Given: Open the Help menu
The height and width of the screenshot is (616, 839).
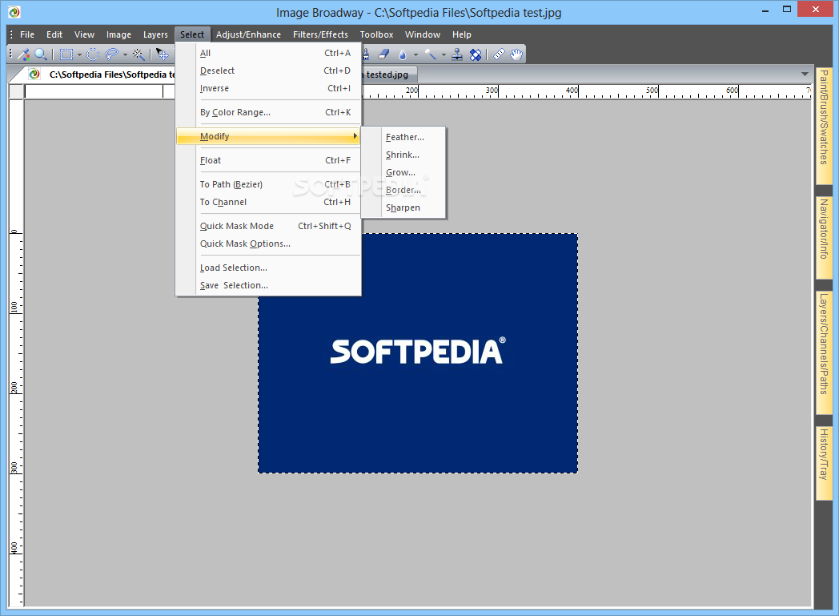Looking at the screenshot, I should [461, 34].
